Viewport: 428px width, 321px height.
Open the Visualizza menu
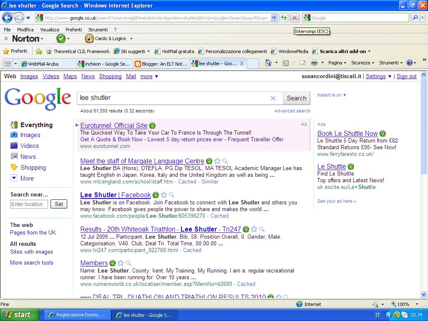tap(50, 30)
